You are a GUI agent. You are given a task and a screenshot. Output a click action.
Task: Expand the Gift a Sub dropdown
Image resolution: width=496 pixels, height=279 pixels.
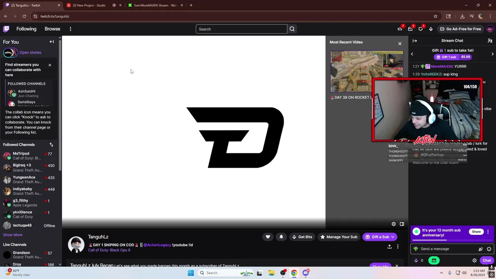(393, 237)
